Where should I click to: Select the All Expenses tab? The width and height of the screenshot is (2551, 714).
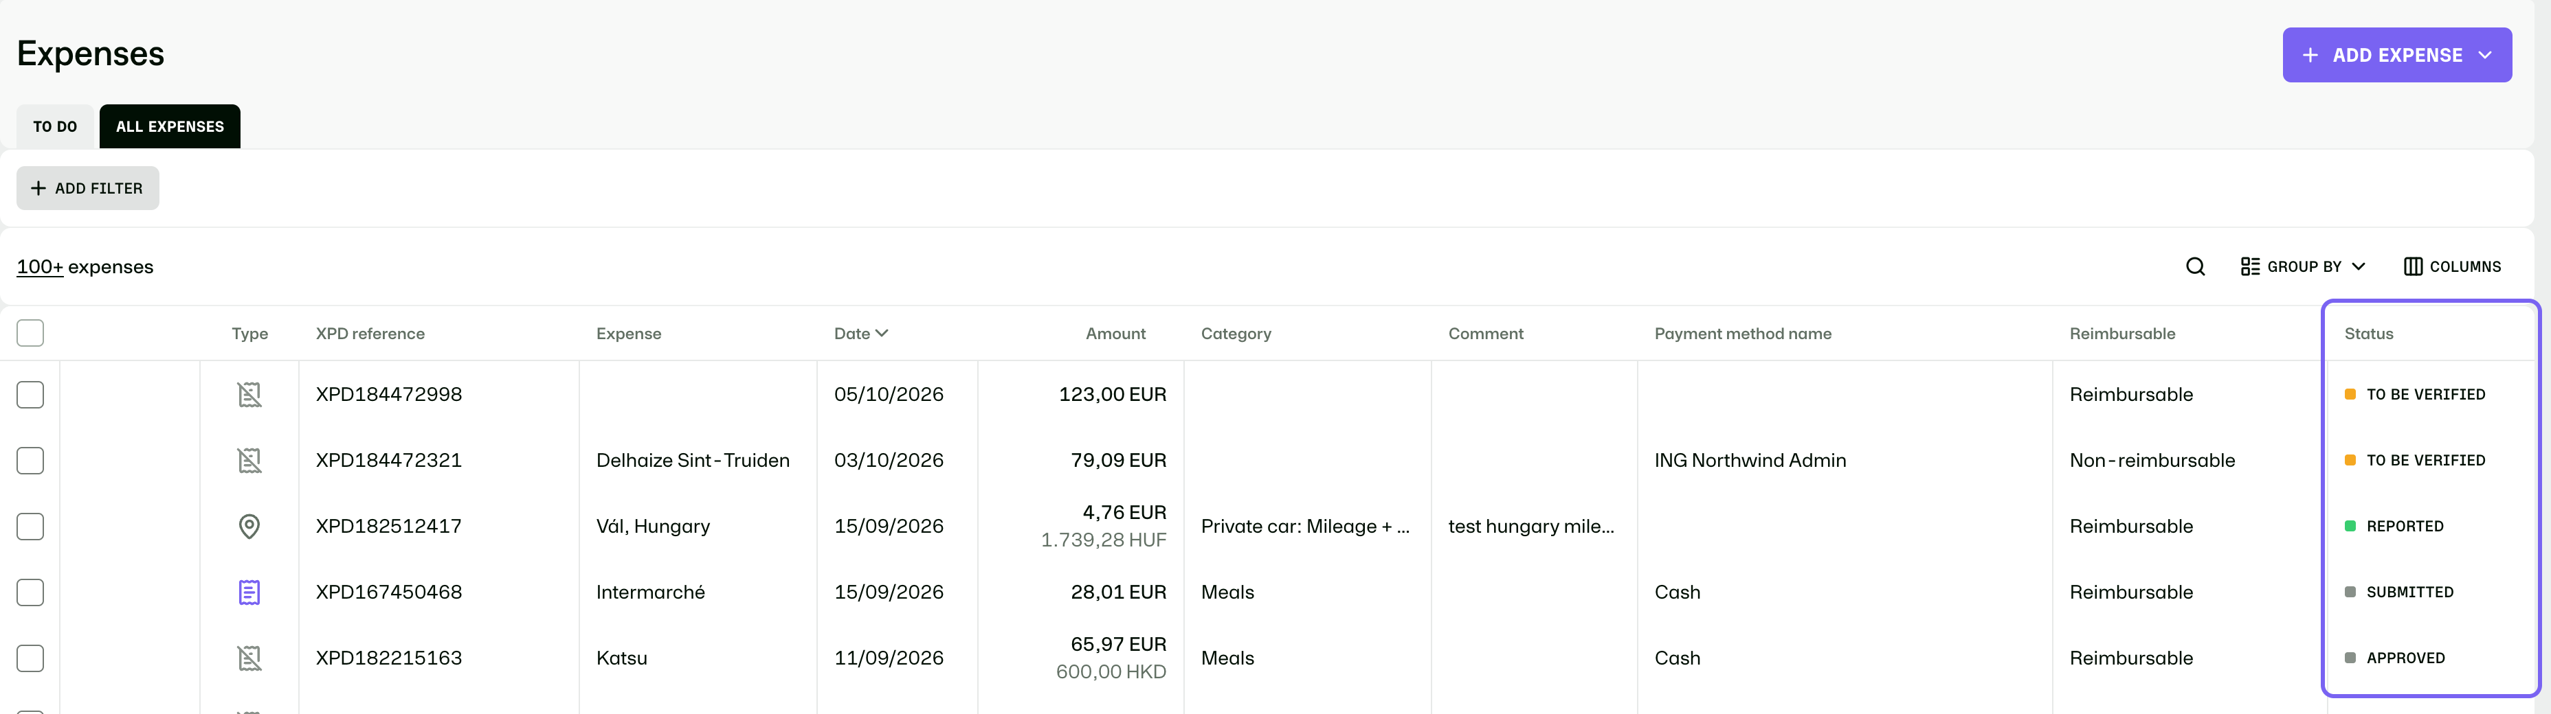click(170, 126)
